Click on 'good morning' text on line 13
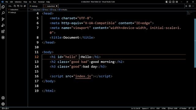 (103, 62)
